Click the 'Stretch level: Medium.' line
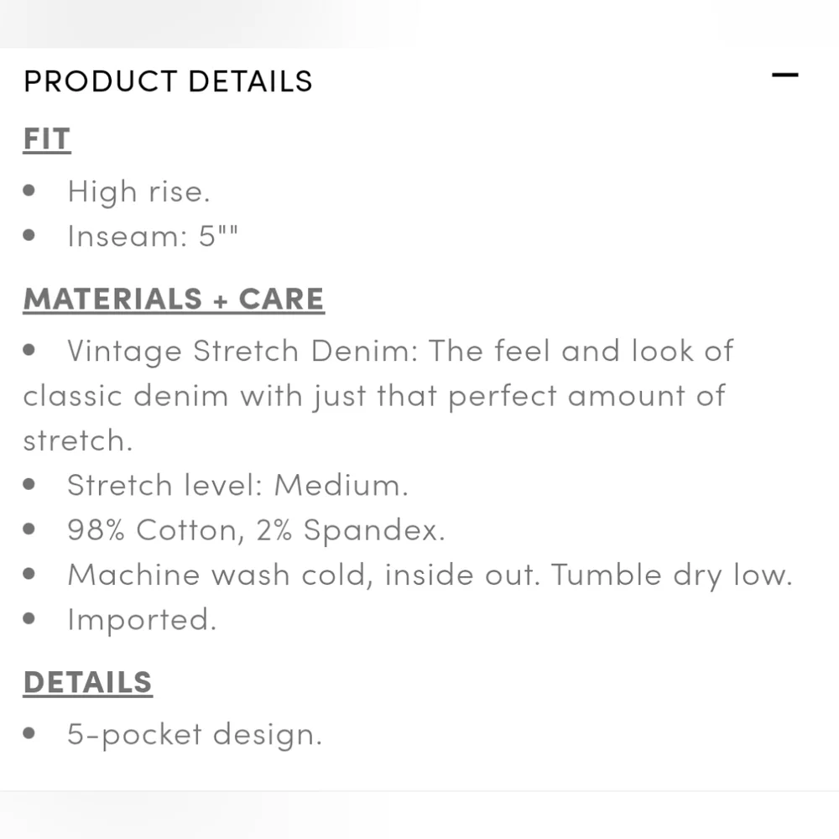 pyautogui.click(x=237, y=485)
